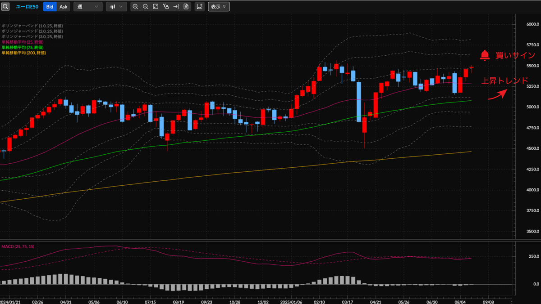Click the 5500.0 price axis label
The width and height of the screenshot is (541, 304).
533,66
